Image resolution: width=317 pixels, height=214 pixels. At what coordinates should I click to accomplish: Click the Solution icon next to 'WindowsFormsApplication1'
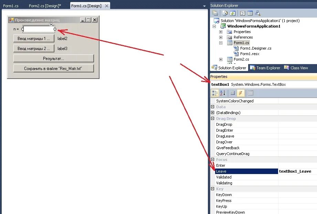click(x=216, y=21)
